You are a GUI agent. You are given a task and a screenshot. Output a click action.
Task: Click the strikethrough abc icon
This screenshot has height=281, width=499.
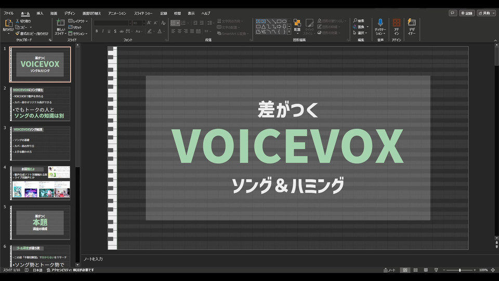pyautogui.click(x=121, y=31)
